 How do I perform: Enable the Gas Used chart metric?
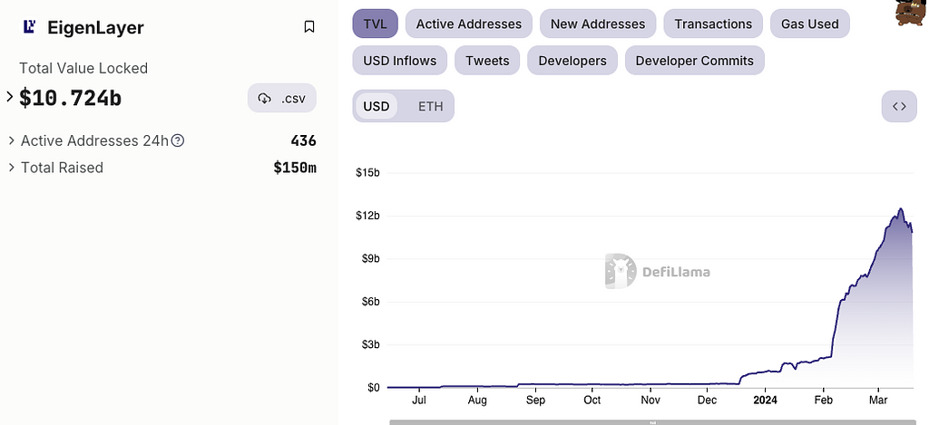[810, 24]
